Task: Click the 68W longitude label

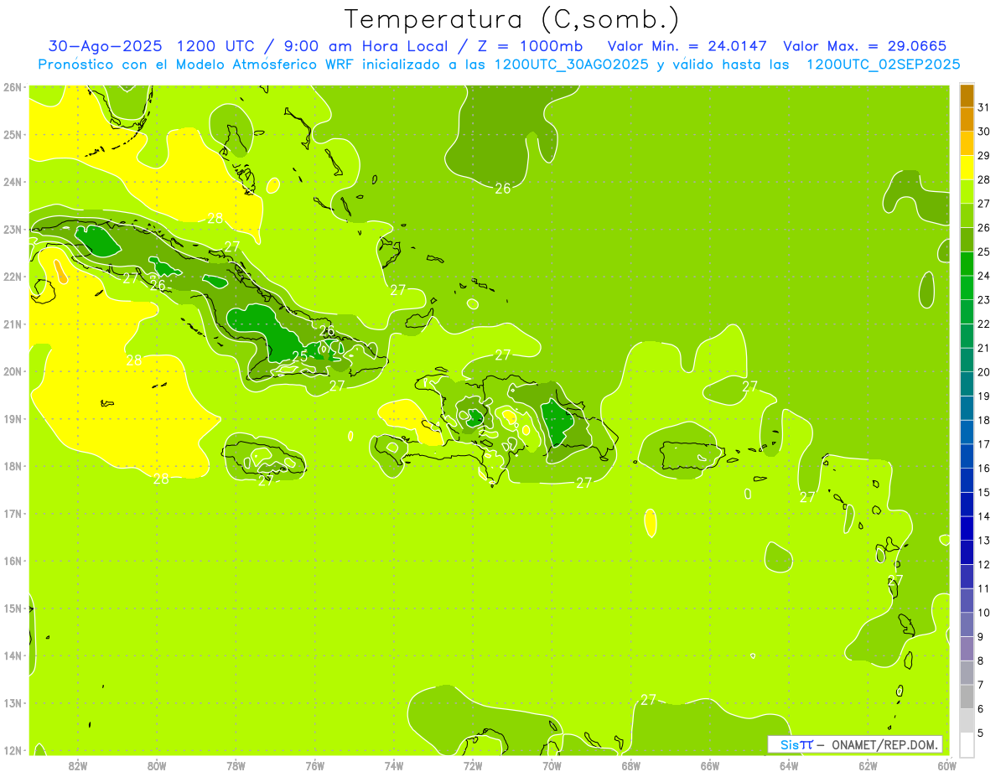Action: point(631,765)
